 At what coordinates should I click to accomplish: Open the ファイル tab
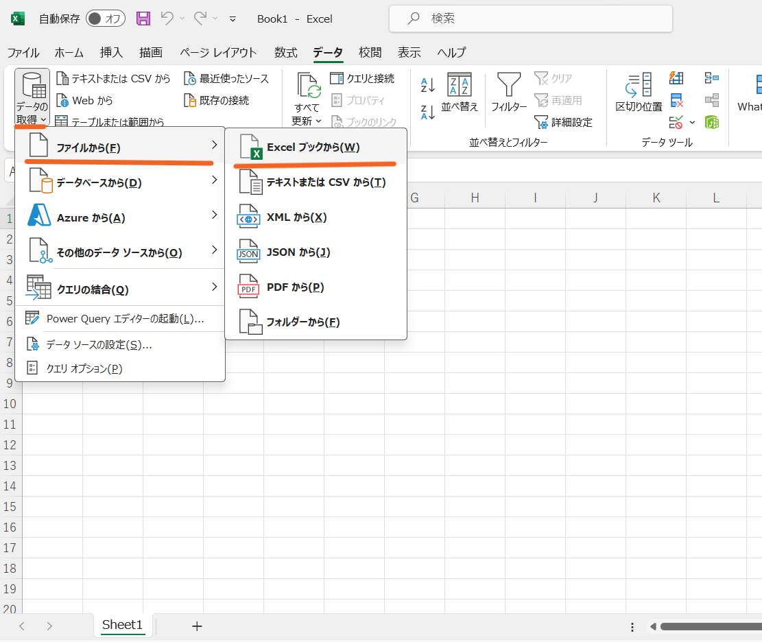(x=23, y=53)
